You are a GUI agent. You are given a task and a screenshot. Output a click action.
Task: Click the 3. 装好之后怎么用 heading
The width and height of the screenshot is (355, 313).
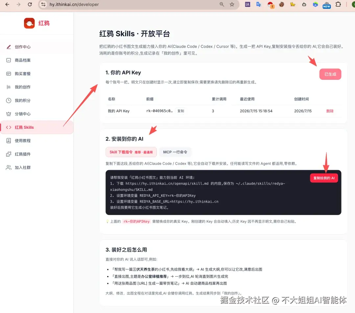click(x=126, y=250)
